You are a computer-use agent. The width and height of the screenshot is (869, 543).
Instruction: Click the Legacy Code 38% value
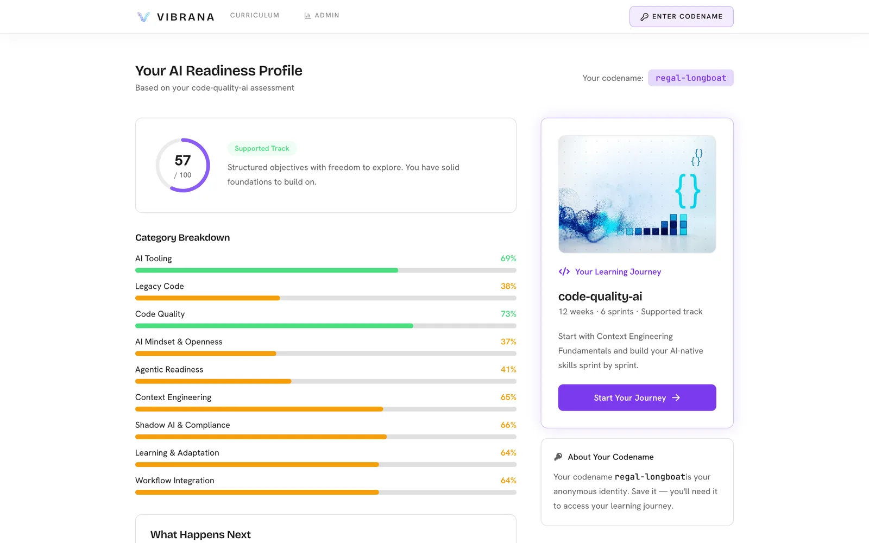[x=508, y=286]
